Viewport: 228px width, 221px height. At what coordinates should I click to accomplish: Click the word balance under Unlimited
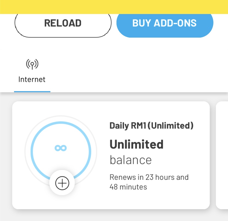pos(131,160)
